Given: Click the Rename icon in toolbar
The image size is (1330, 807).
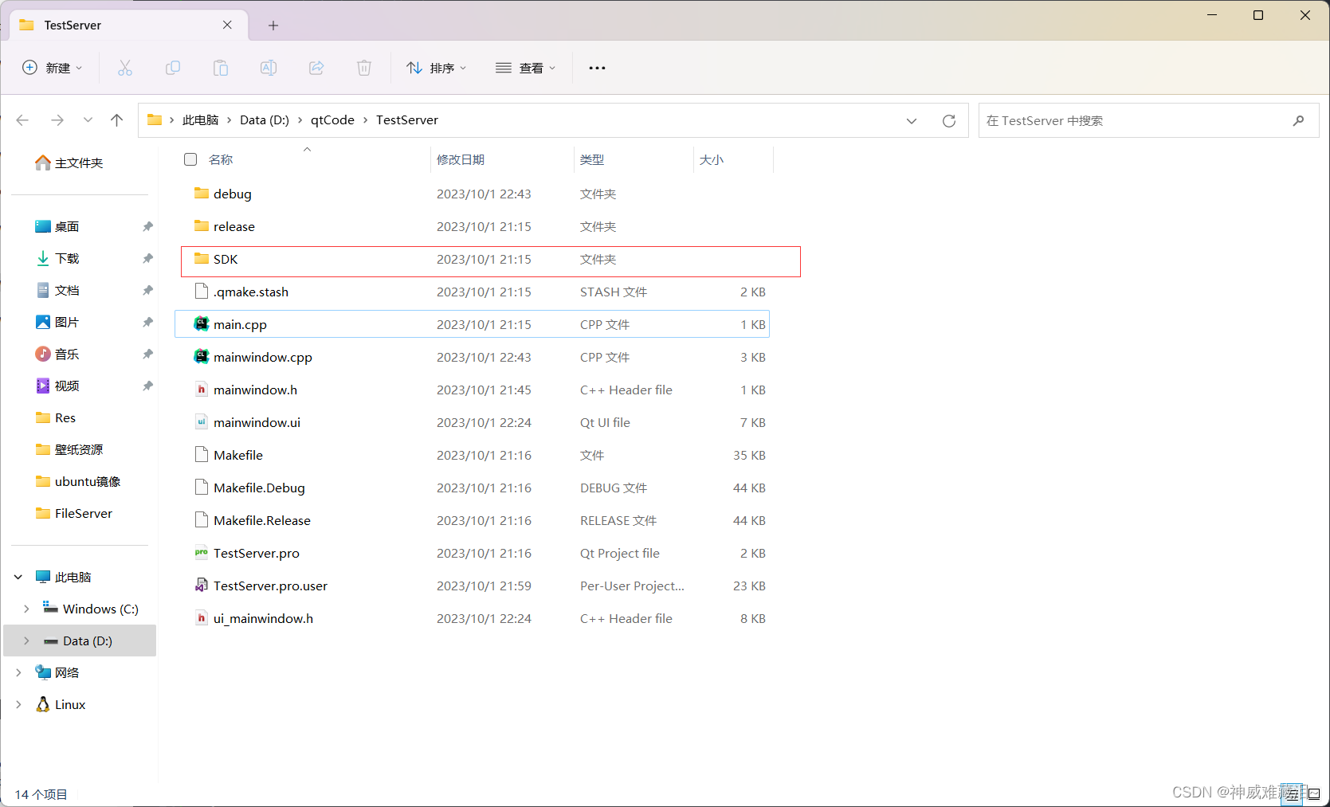Looking at the screenshot, I should point(269,68).
